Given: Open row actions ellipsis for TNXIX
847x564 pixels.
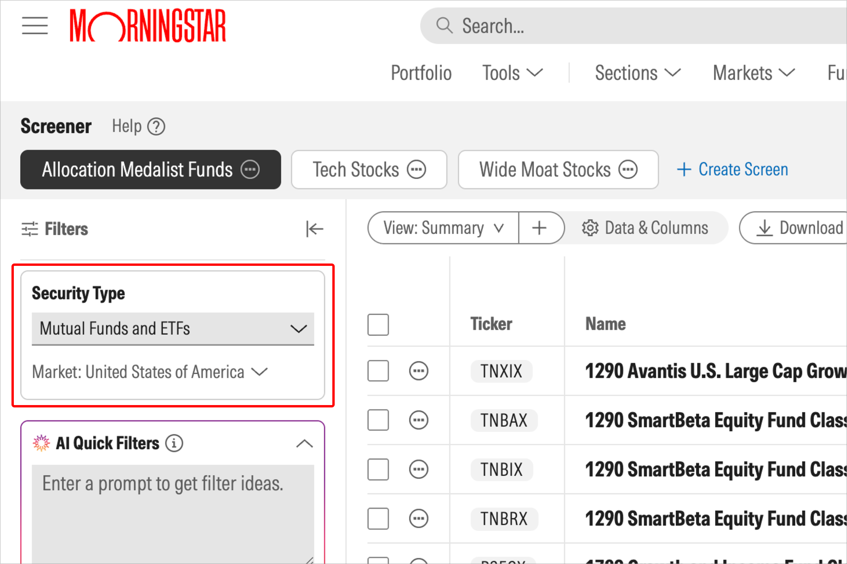Looking at the screenshot, I should click(x=419, y=371).
